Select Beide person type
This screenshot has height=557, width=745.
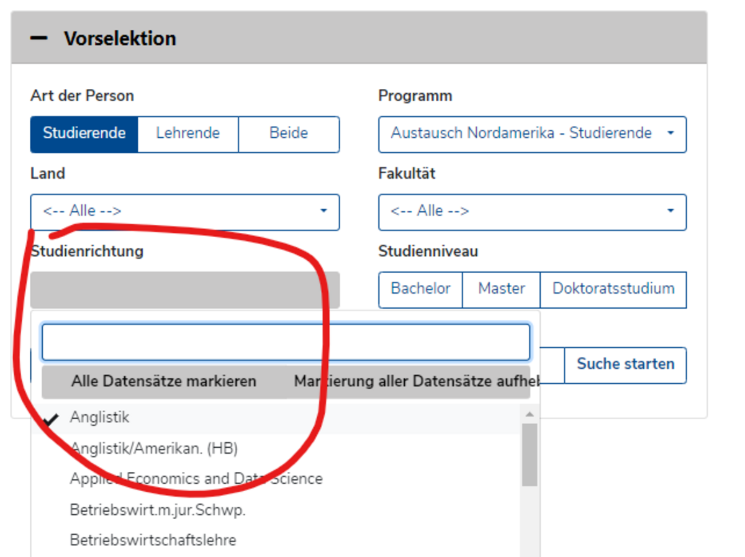coord(289,134)
